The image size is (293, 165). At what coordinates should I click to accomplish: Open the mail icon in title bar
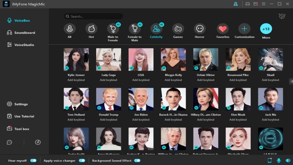(x=256, y=4)
